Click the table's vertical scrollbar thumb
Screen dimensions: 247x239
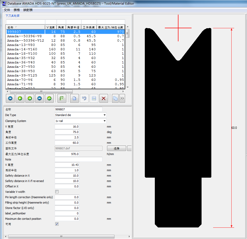pyautogui.click(x=128, y=33)
